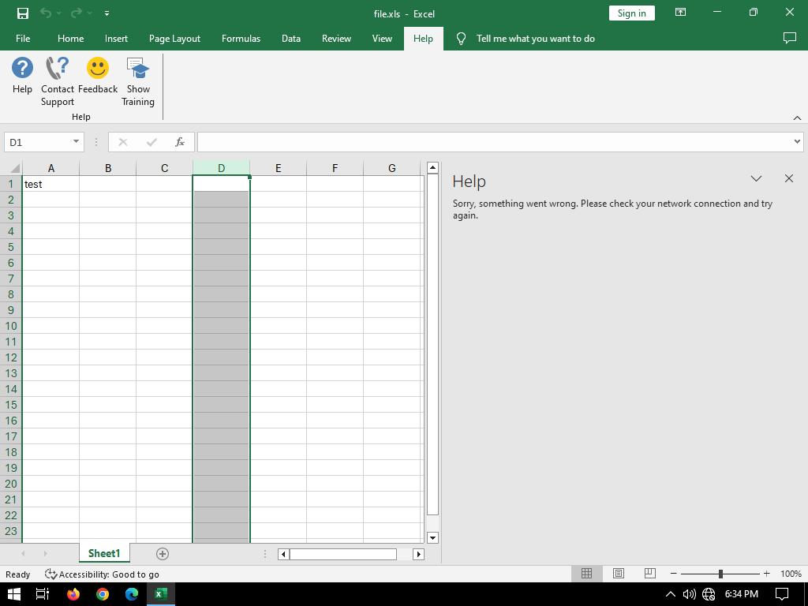The image size is (808, 606).
Task: Open Excel from the Windows taskbar
Action: pyautogui.click(x=161, y=594)
